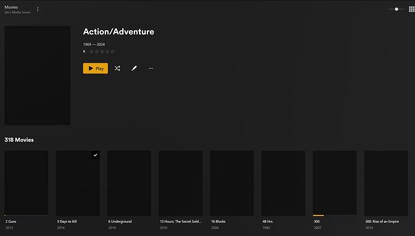Open the collection's More options menu
The image size is (415, 236).
[x=151, y=68]
